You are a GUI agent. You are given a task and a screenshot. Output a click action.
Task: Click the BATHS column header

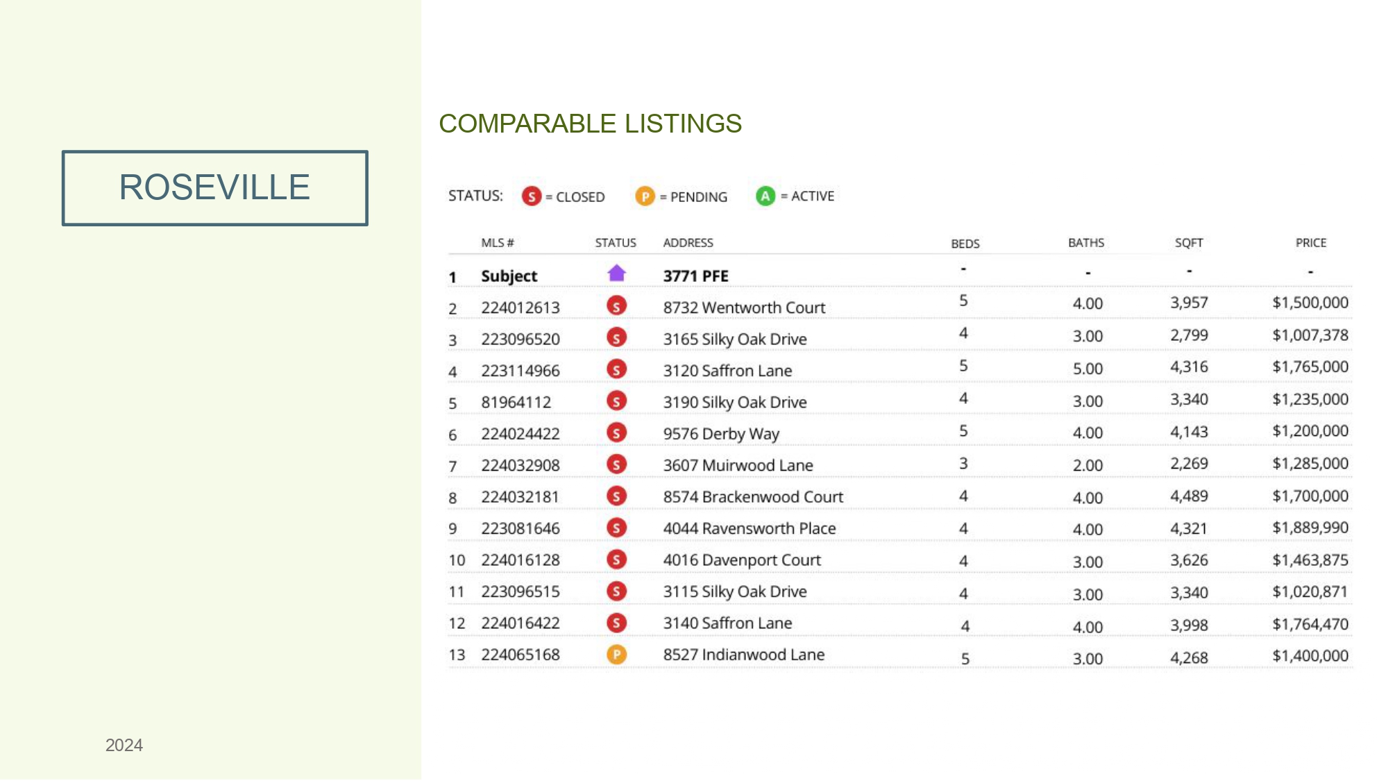click(x=1086, y=243)
